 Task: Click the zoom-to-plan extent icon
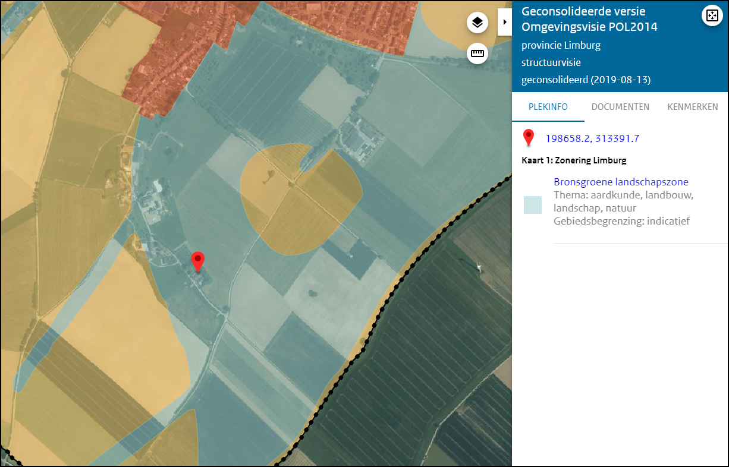712,15
